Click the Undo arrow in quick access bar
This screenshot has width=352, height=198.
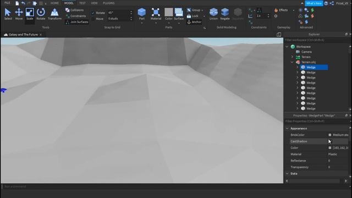coord(23,3)
